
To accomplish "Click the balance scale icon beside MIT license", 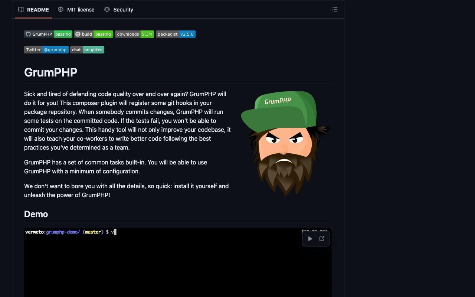I will (x=60, y=10).
